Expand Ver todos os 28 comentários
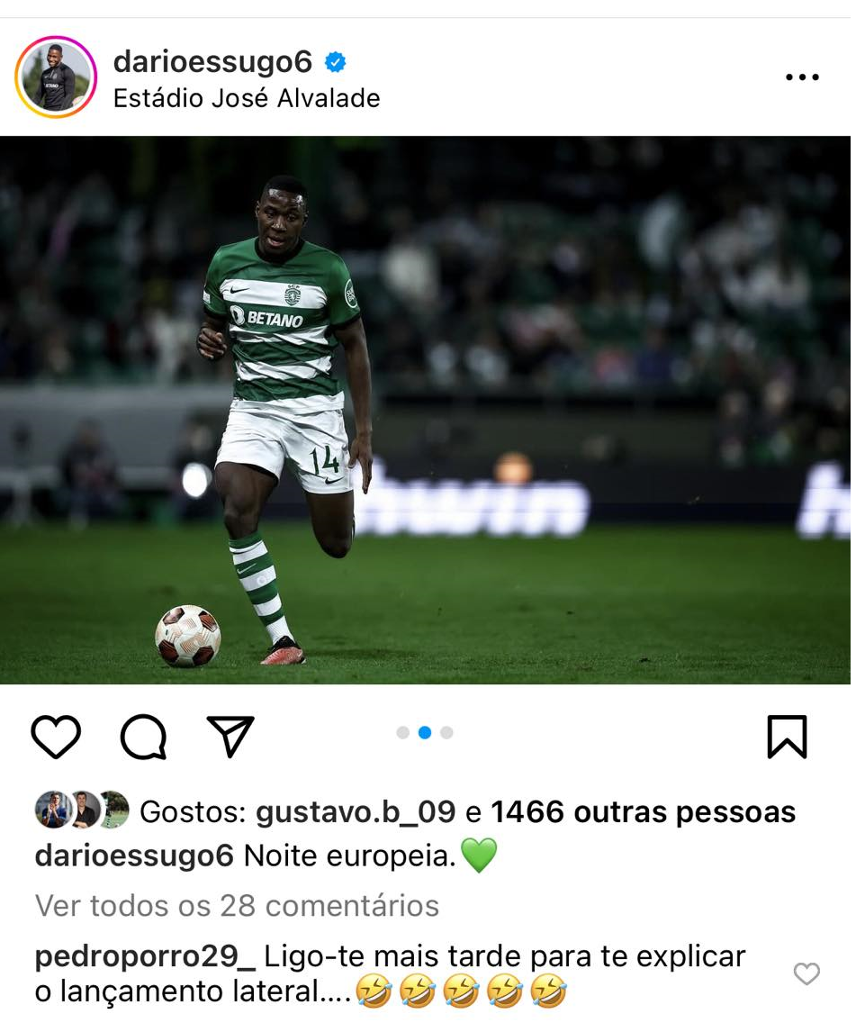 [x=237, y=906]
